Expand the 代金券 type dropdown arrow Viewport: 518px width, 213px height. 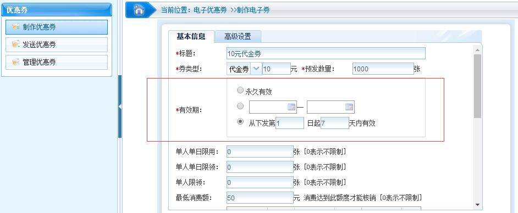[256, 69]
